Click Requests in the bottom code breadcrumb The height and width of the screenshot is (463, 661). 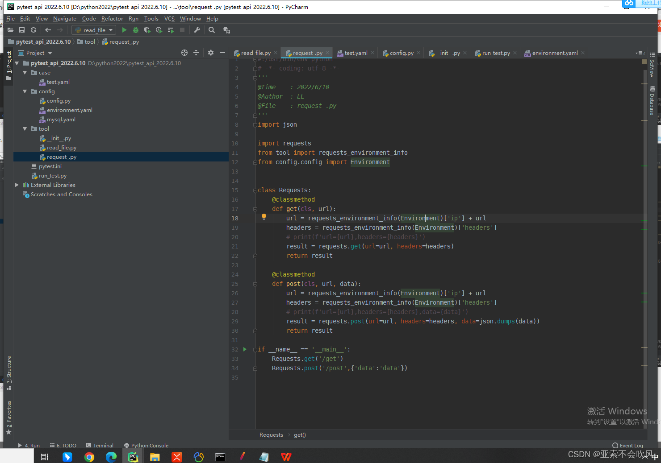271,435
